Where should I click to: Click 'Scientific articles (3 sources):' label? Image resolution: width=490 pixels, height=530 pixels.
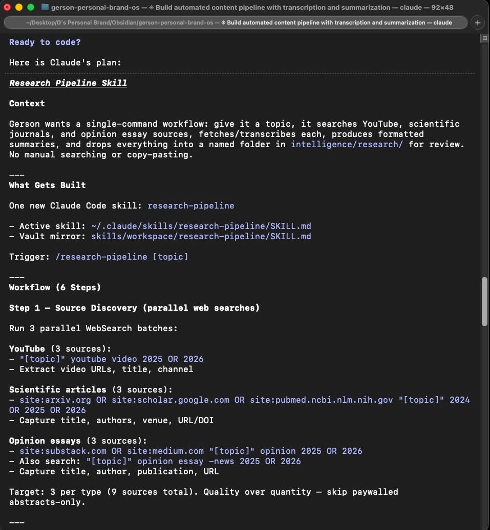[91, 390]
